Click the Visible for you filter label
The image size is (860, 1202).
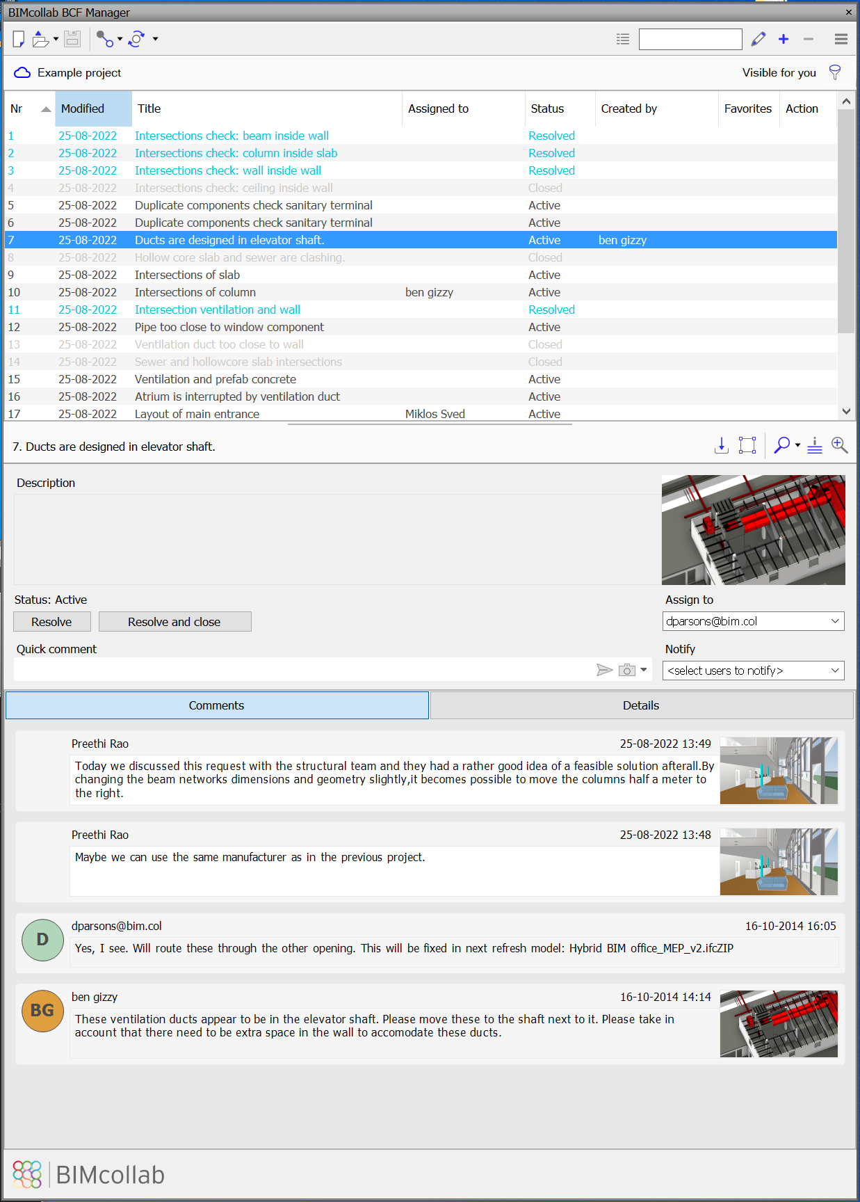coord(779,72)
